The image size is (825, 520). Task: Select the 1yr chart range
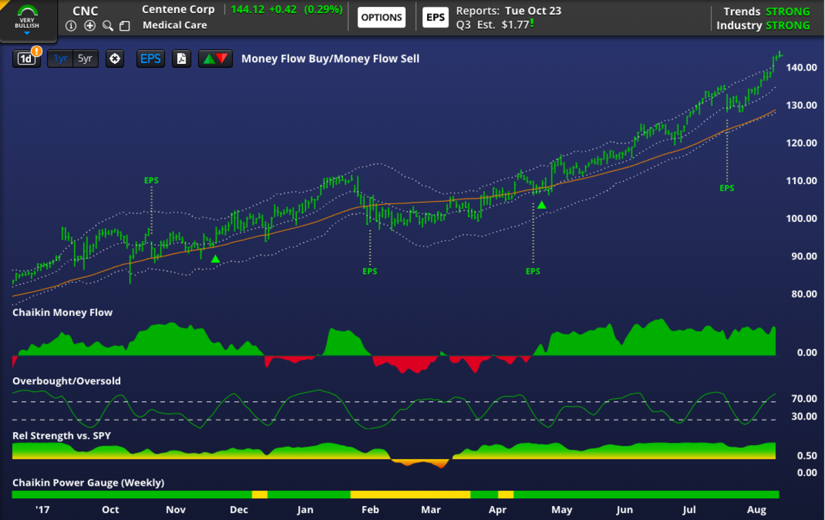[60, 58]
